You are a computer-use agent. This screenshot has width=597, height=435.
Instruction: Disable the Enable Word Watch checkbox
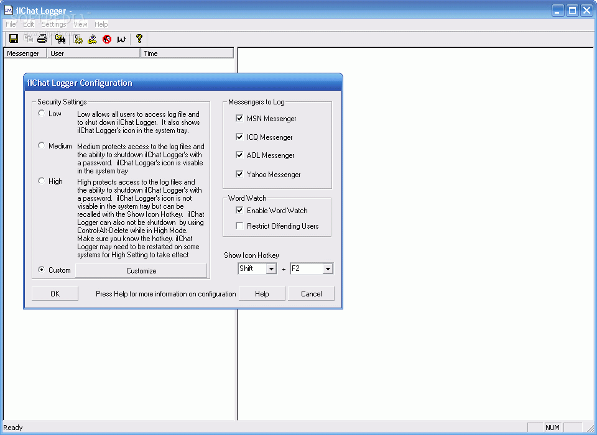pos(239,210)
